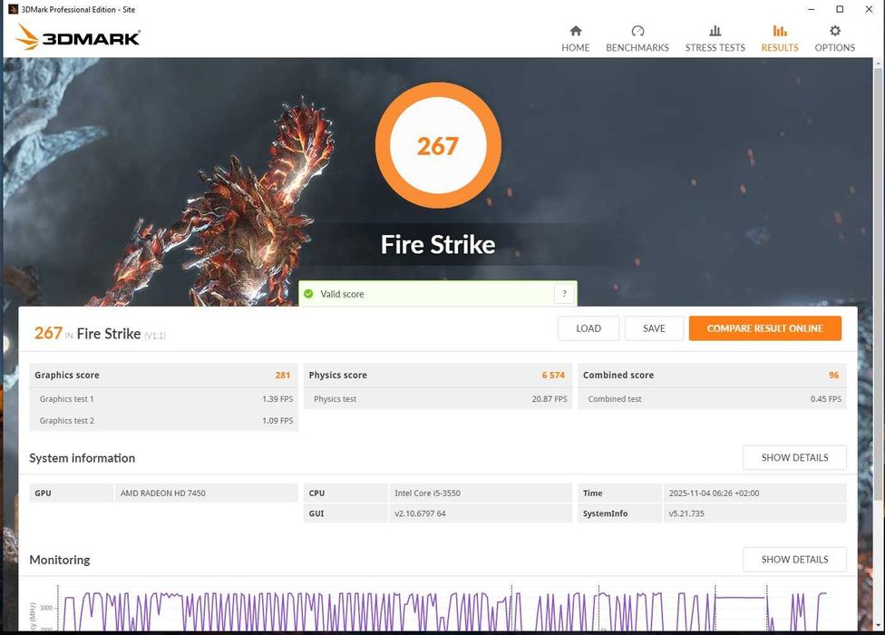Click SystemInfo version v5.21.735

click(x=686, y=513)
